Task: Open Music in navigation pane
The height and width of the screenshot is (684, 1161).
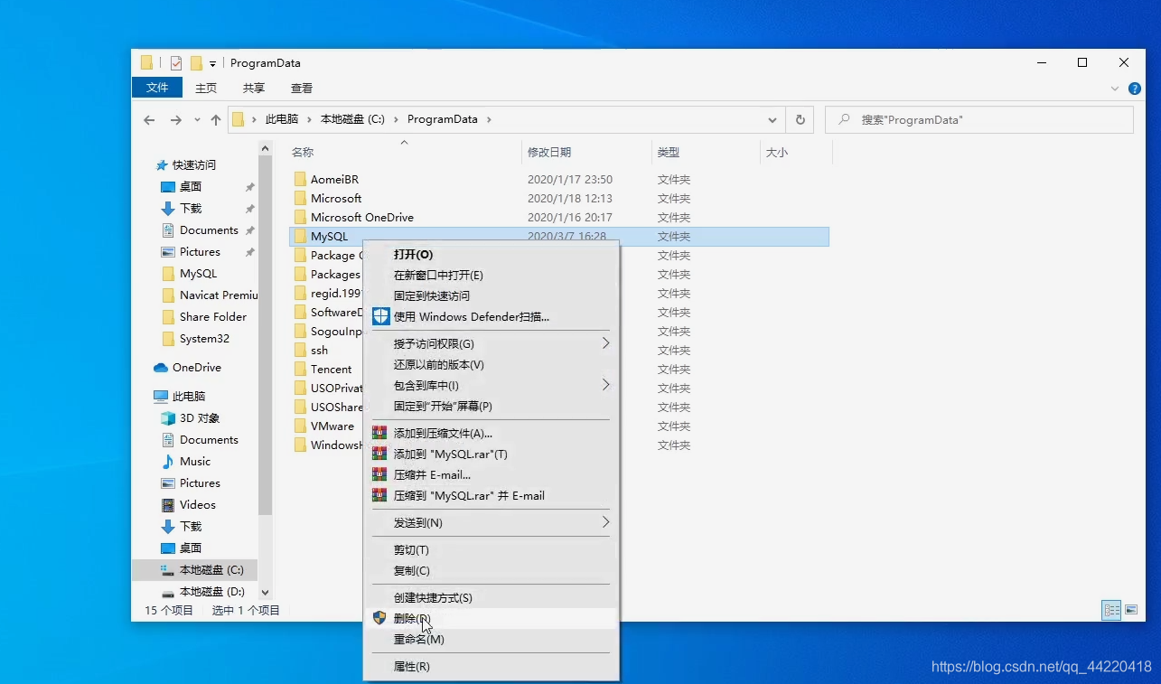Action: point(195,462)
